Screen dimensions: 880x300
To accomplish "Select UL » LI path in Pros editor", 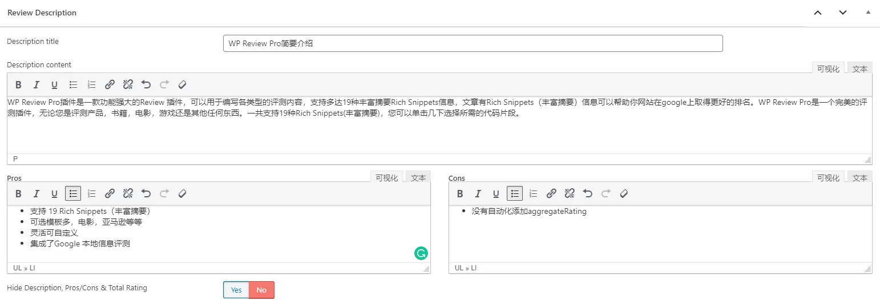I will 24,267.
